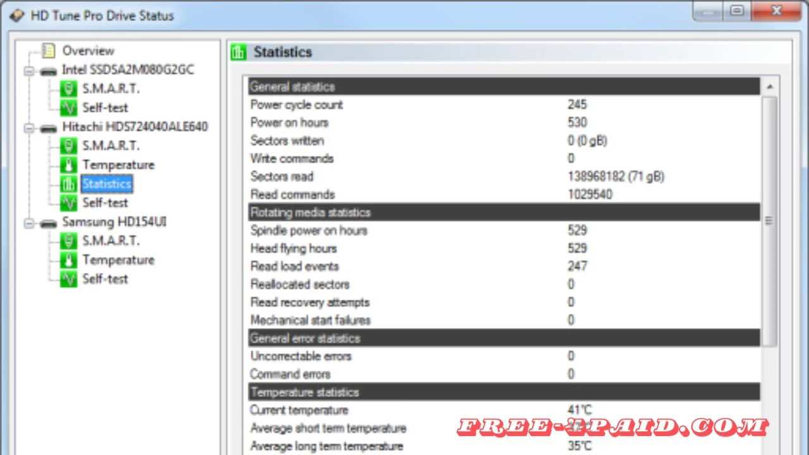Select the Current temperature row

click(x=504, y=410)
